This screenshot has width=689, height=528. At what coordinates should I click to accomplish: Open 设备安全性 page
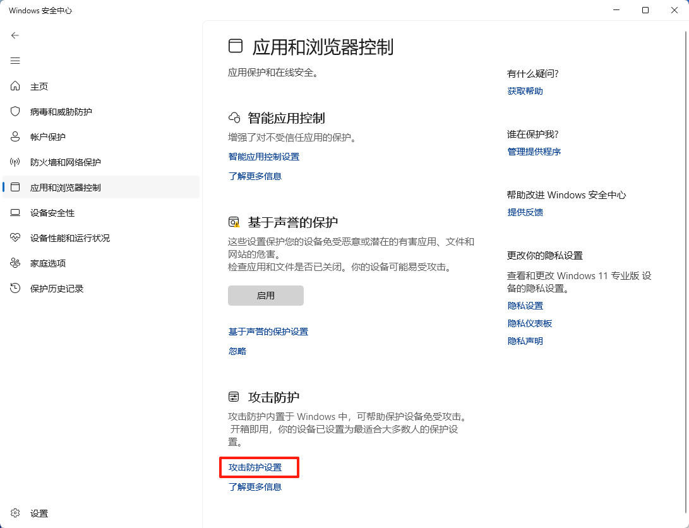(x=51, y=213)
